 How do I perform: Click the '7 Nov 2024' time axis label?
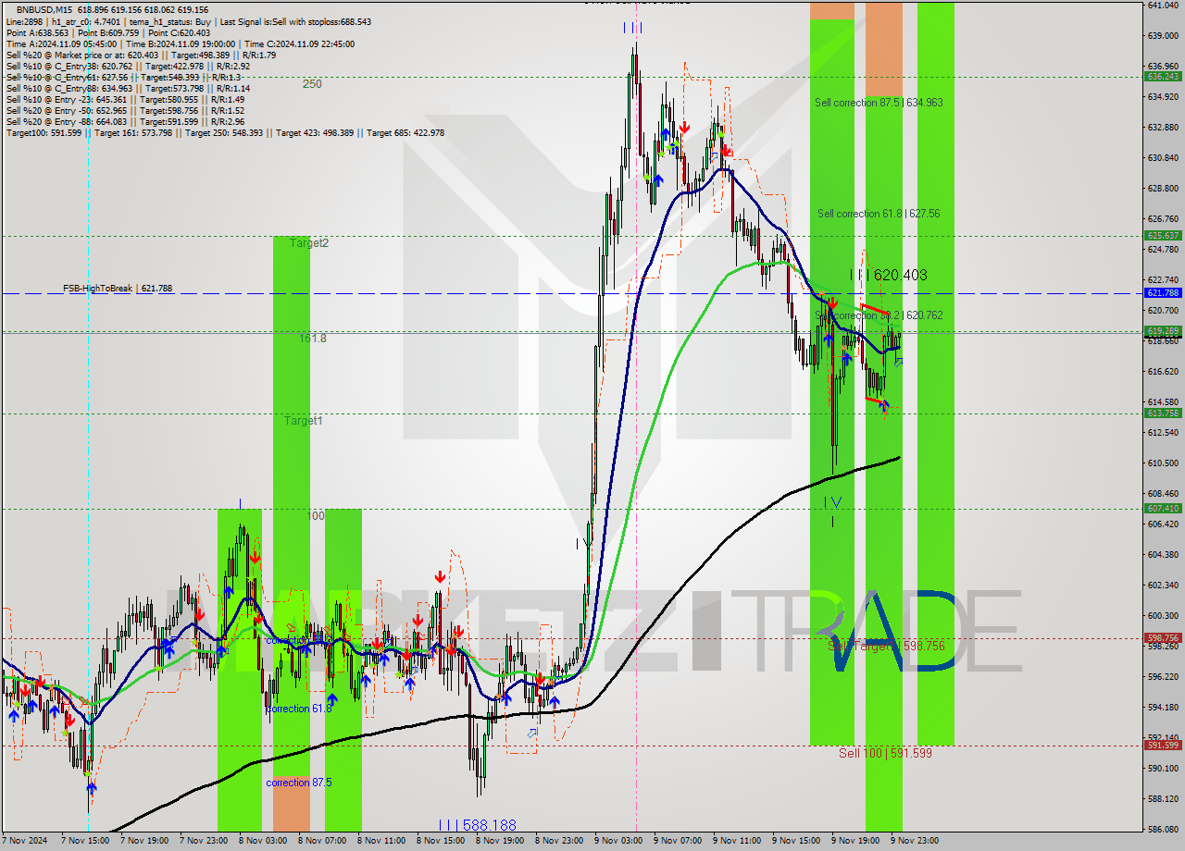(x=23, y=841)
